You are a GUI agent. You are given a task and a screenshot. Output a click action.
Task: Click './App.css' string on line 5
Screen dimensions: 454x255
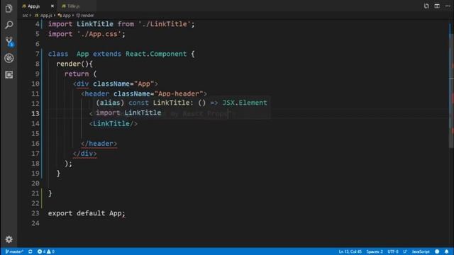[99, 34]
